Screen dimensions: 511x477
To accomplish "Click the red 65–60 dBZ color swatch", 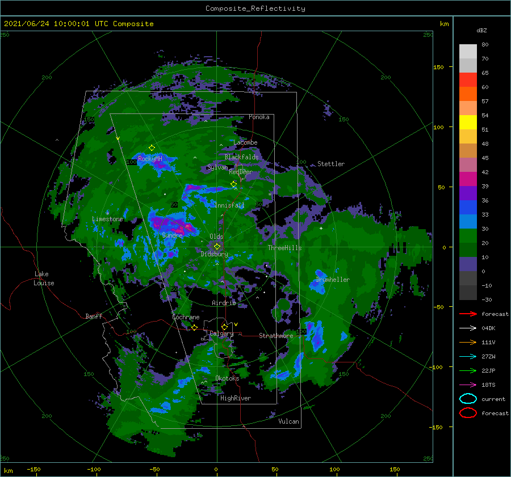I will (468, 80).
